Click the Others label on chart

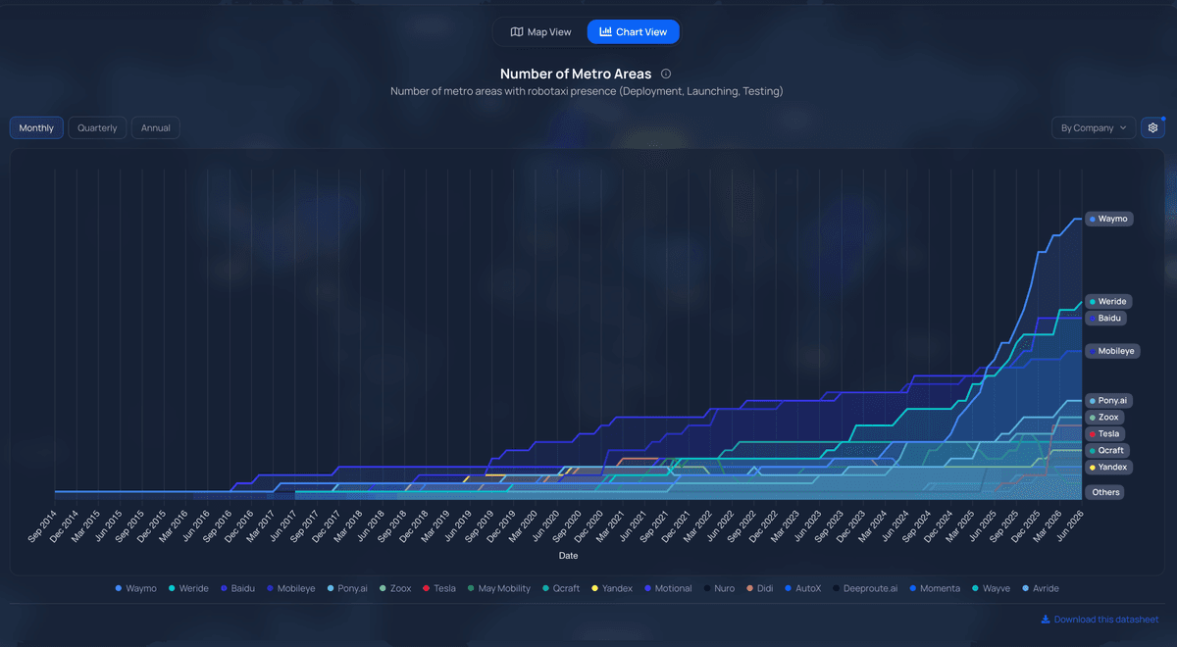(1105, 492)
